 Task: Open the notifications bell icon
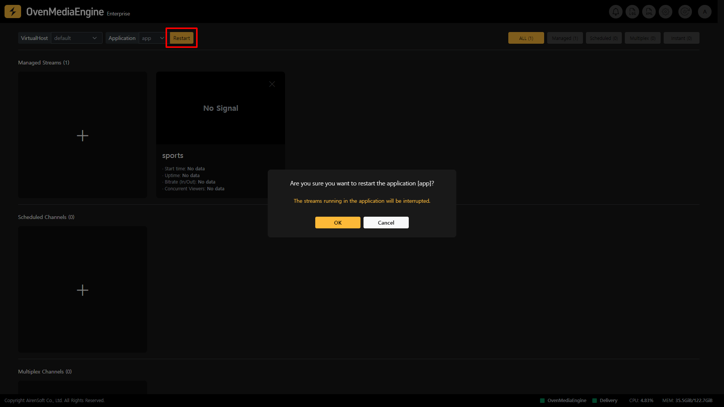pos(615,12)
